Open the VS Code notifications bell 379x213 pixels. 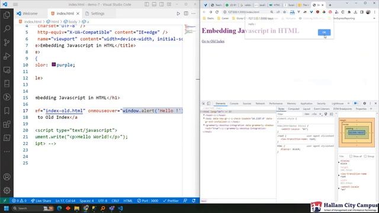[x=194, y=201]
